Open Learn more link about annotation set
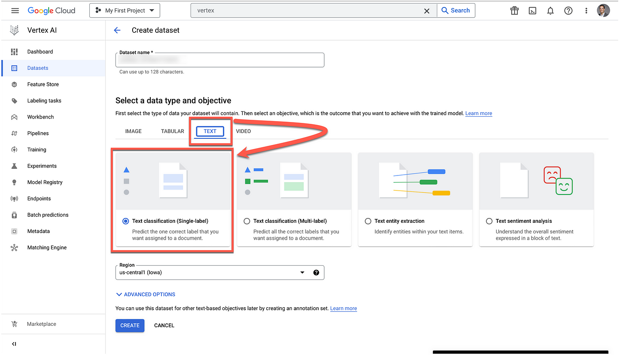 pos(344,309)
